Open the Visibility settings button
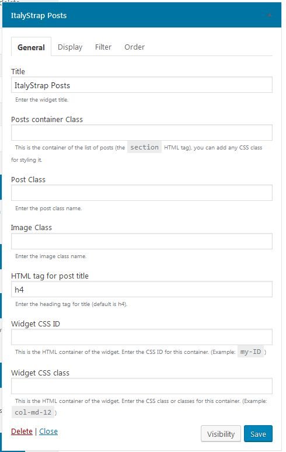286x452 pixels. 221,433
